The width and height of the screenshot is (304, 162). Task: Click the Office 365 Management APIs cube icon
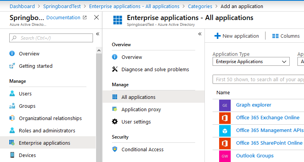(225, 131)
